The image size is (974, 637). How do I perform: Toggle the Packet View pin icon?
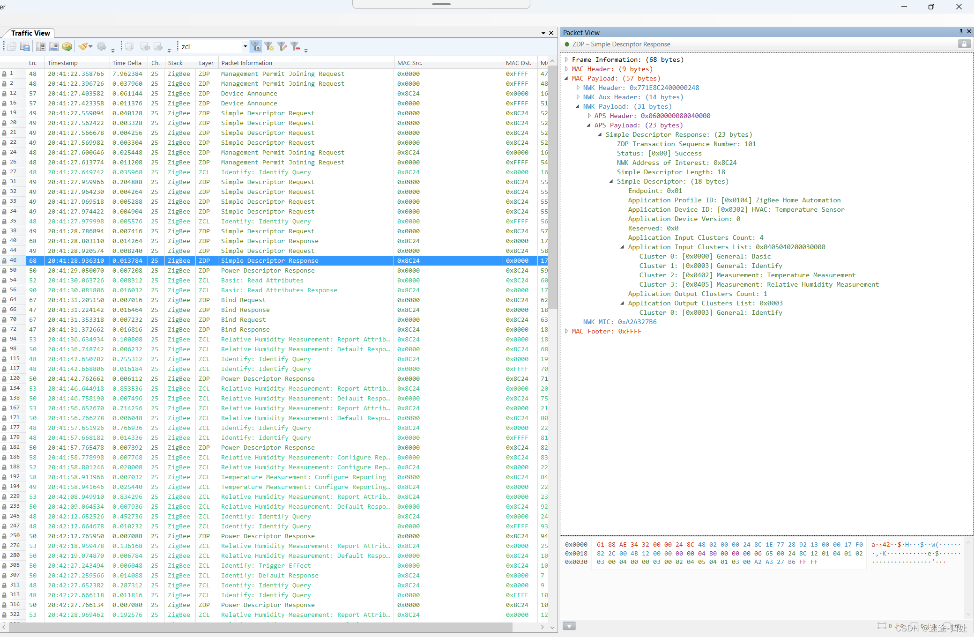tap(960, 32)
